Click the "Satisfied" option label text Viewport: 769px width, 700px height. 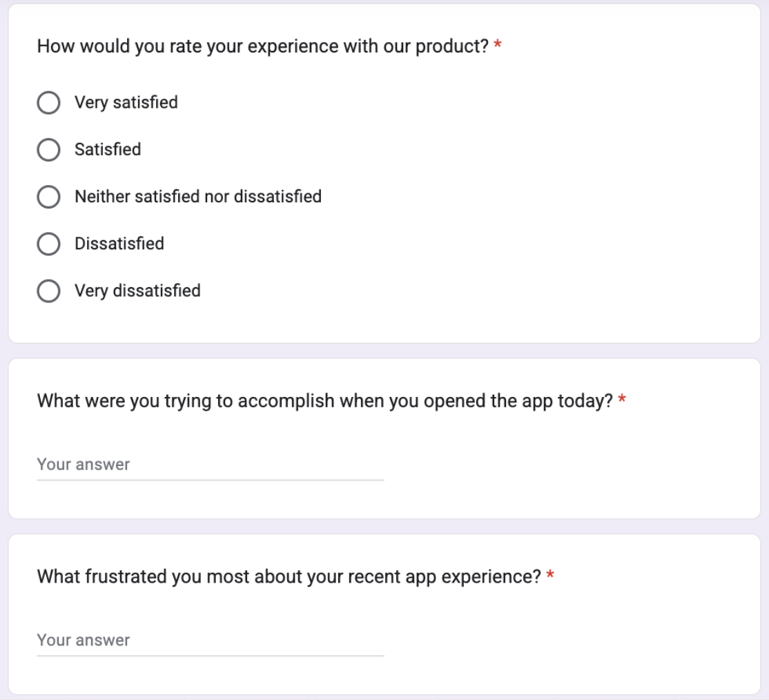tap(108, 150)
